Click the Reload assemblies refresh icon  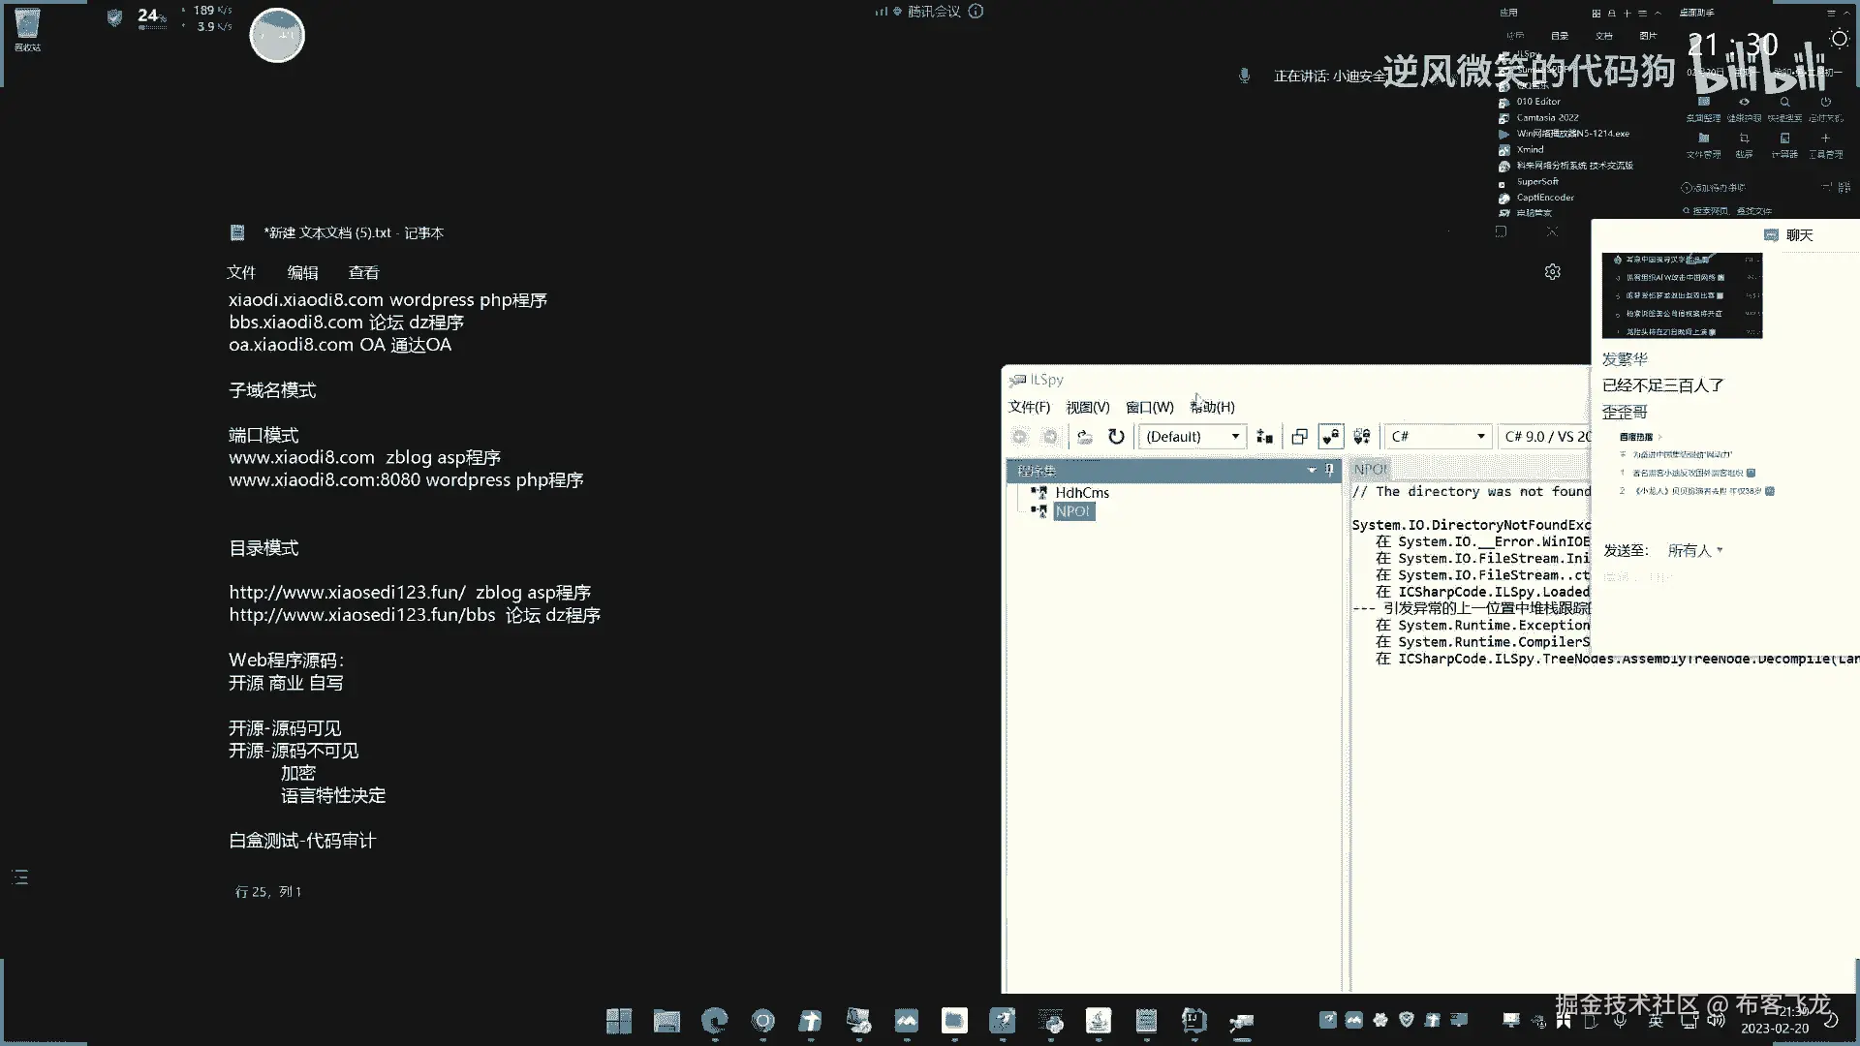click(1116, 437)
